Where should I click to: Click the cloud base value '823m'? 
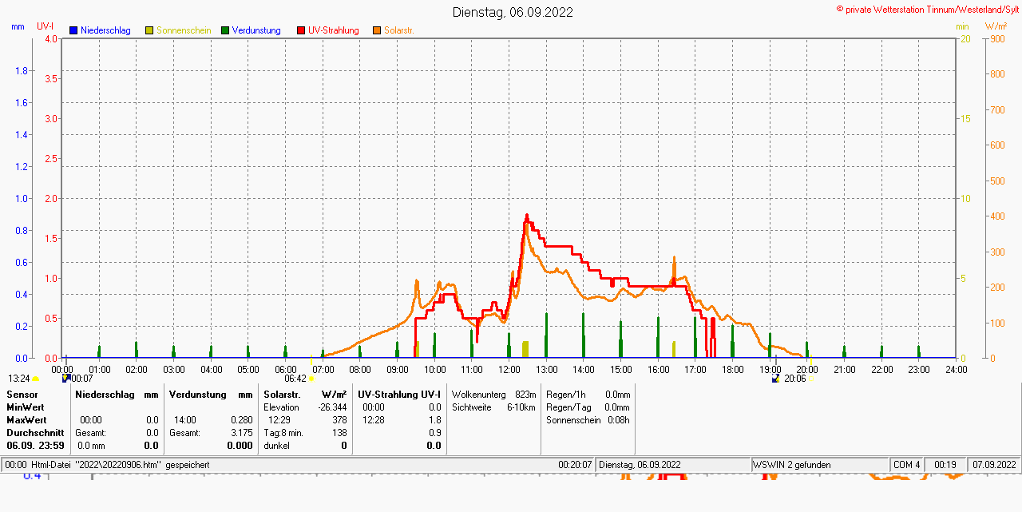pyautogui.click(x=525, y=395)
